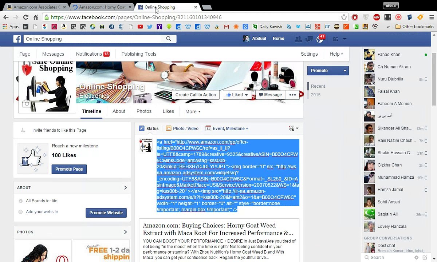The width and height of the screenshot is (437, 262).
Task: Click the new chat message compose icon
Action: (425, 258)
